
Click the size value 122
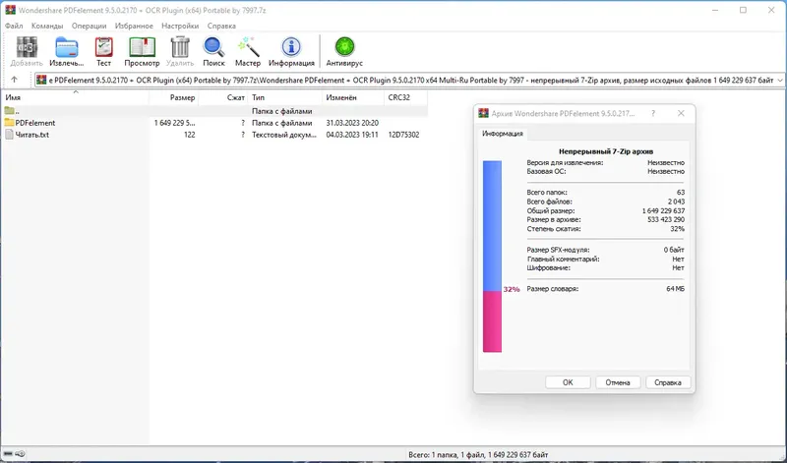(189, 135)
